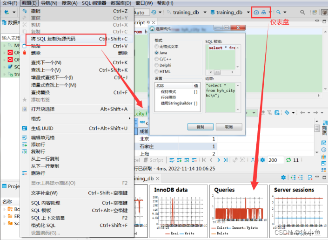
Task: Click the dashboard panel settings gear icon
Action: coord(283,178)
